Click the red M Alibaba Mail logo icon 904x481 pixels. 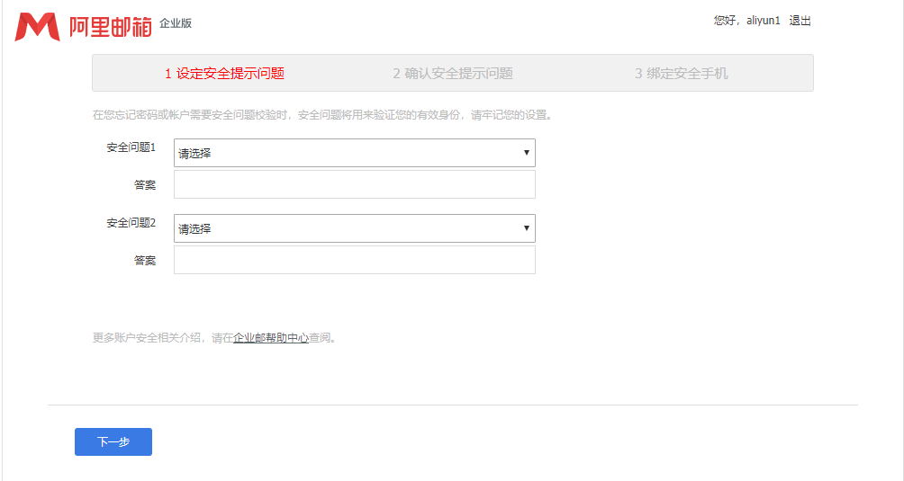[37, 27]
